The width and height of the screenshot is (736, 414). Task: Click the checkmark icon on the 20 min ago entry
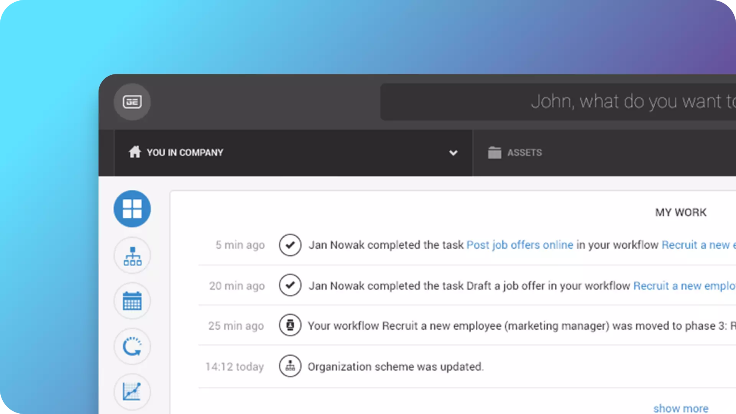(290, 286)
